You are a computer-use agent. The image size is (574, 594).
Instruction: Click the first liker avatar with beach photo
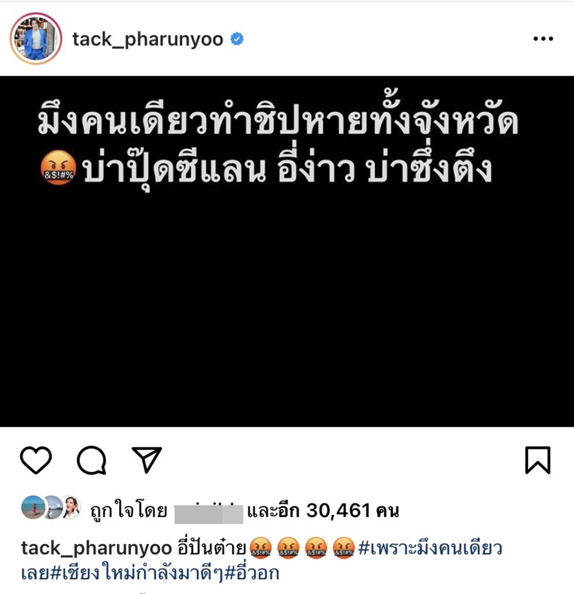point(33,508)
